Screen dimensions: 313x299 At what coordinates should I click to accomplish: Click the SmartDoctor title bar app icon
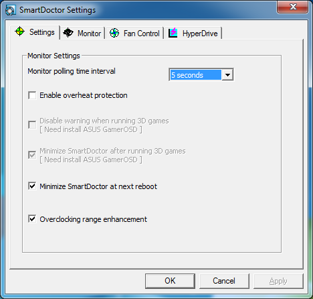click(x=11, y=10)
